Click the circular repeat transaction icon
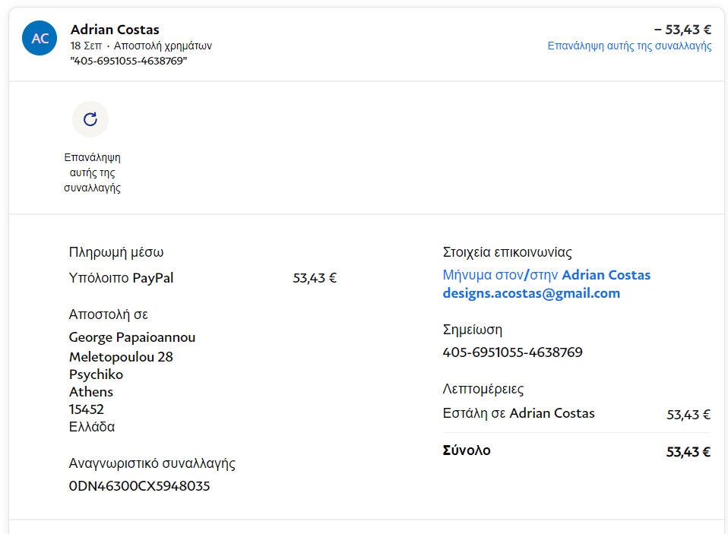 click(90, 119)
